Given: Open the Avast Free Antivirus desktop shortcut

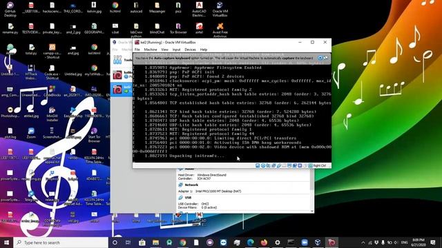Looking at the screenshot, I should click(x=220, y=30).
